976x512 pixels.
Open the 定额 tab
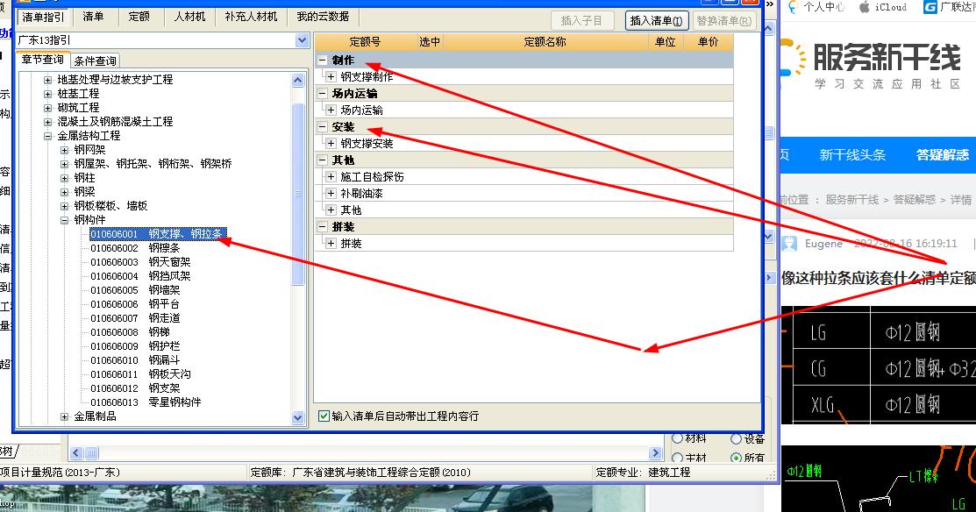pos(139,17)
